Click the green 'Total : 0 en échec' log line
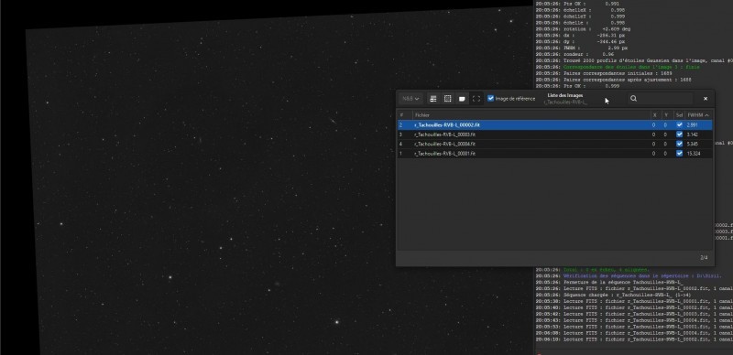 tap(592, 270)
